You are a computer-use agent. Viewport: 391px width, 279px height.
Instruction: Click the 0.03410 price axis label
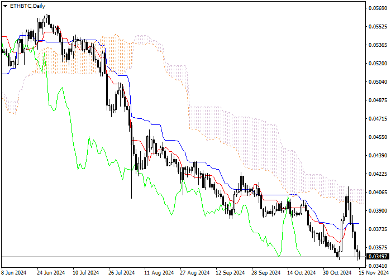point(378,266)
